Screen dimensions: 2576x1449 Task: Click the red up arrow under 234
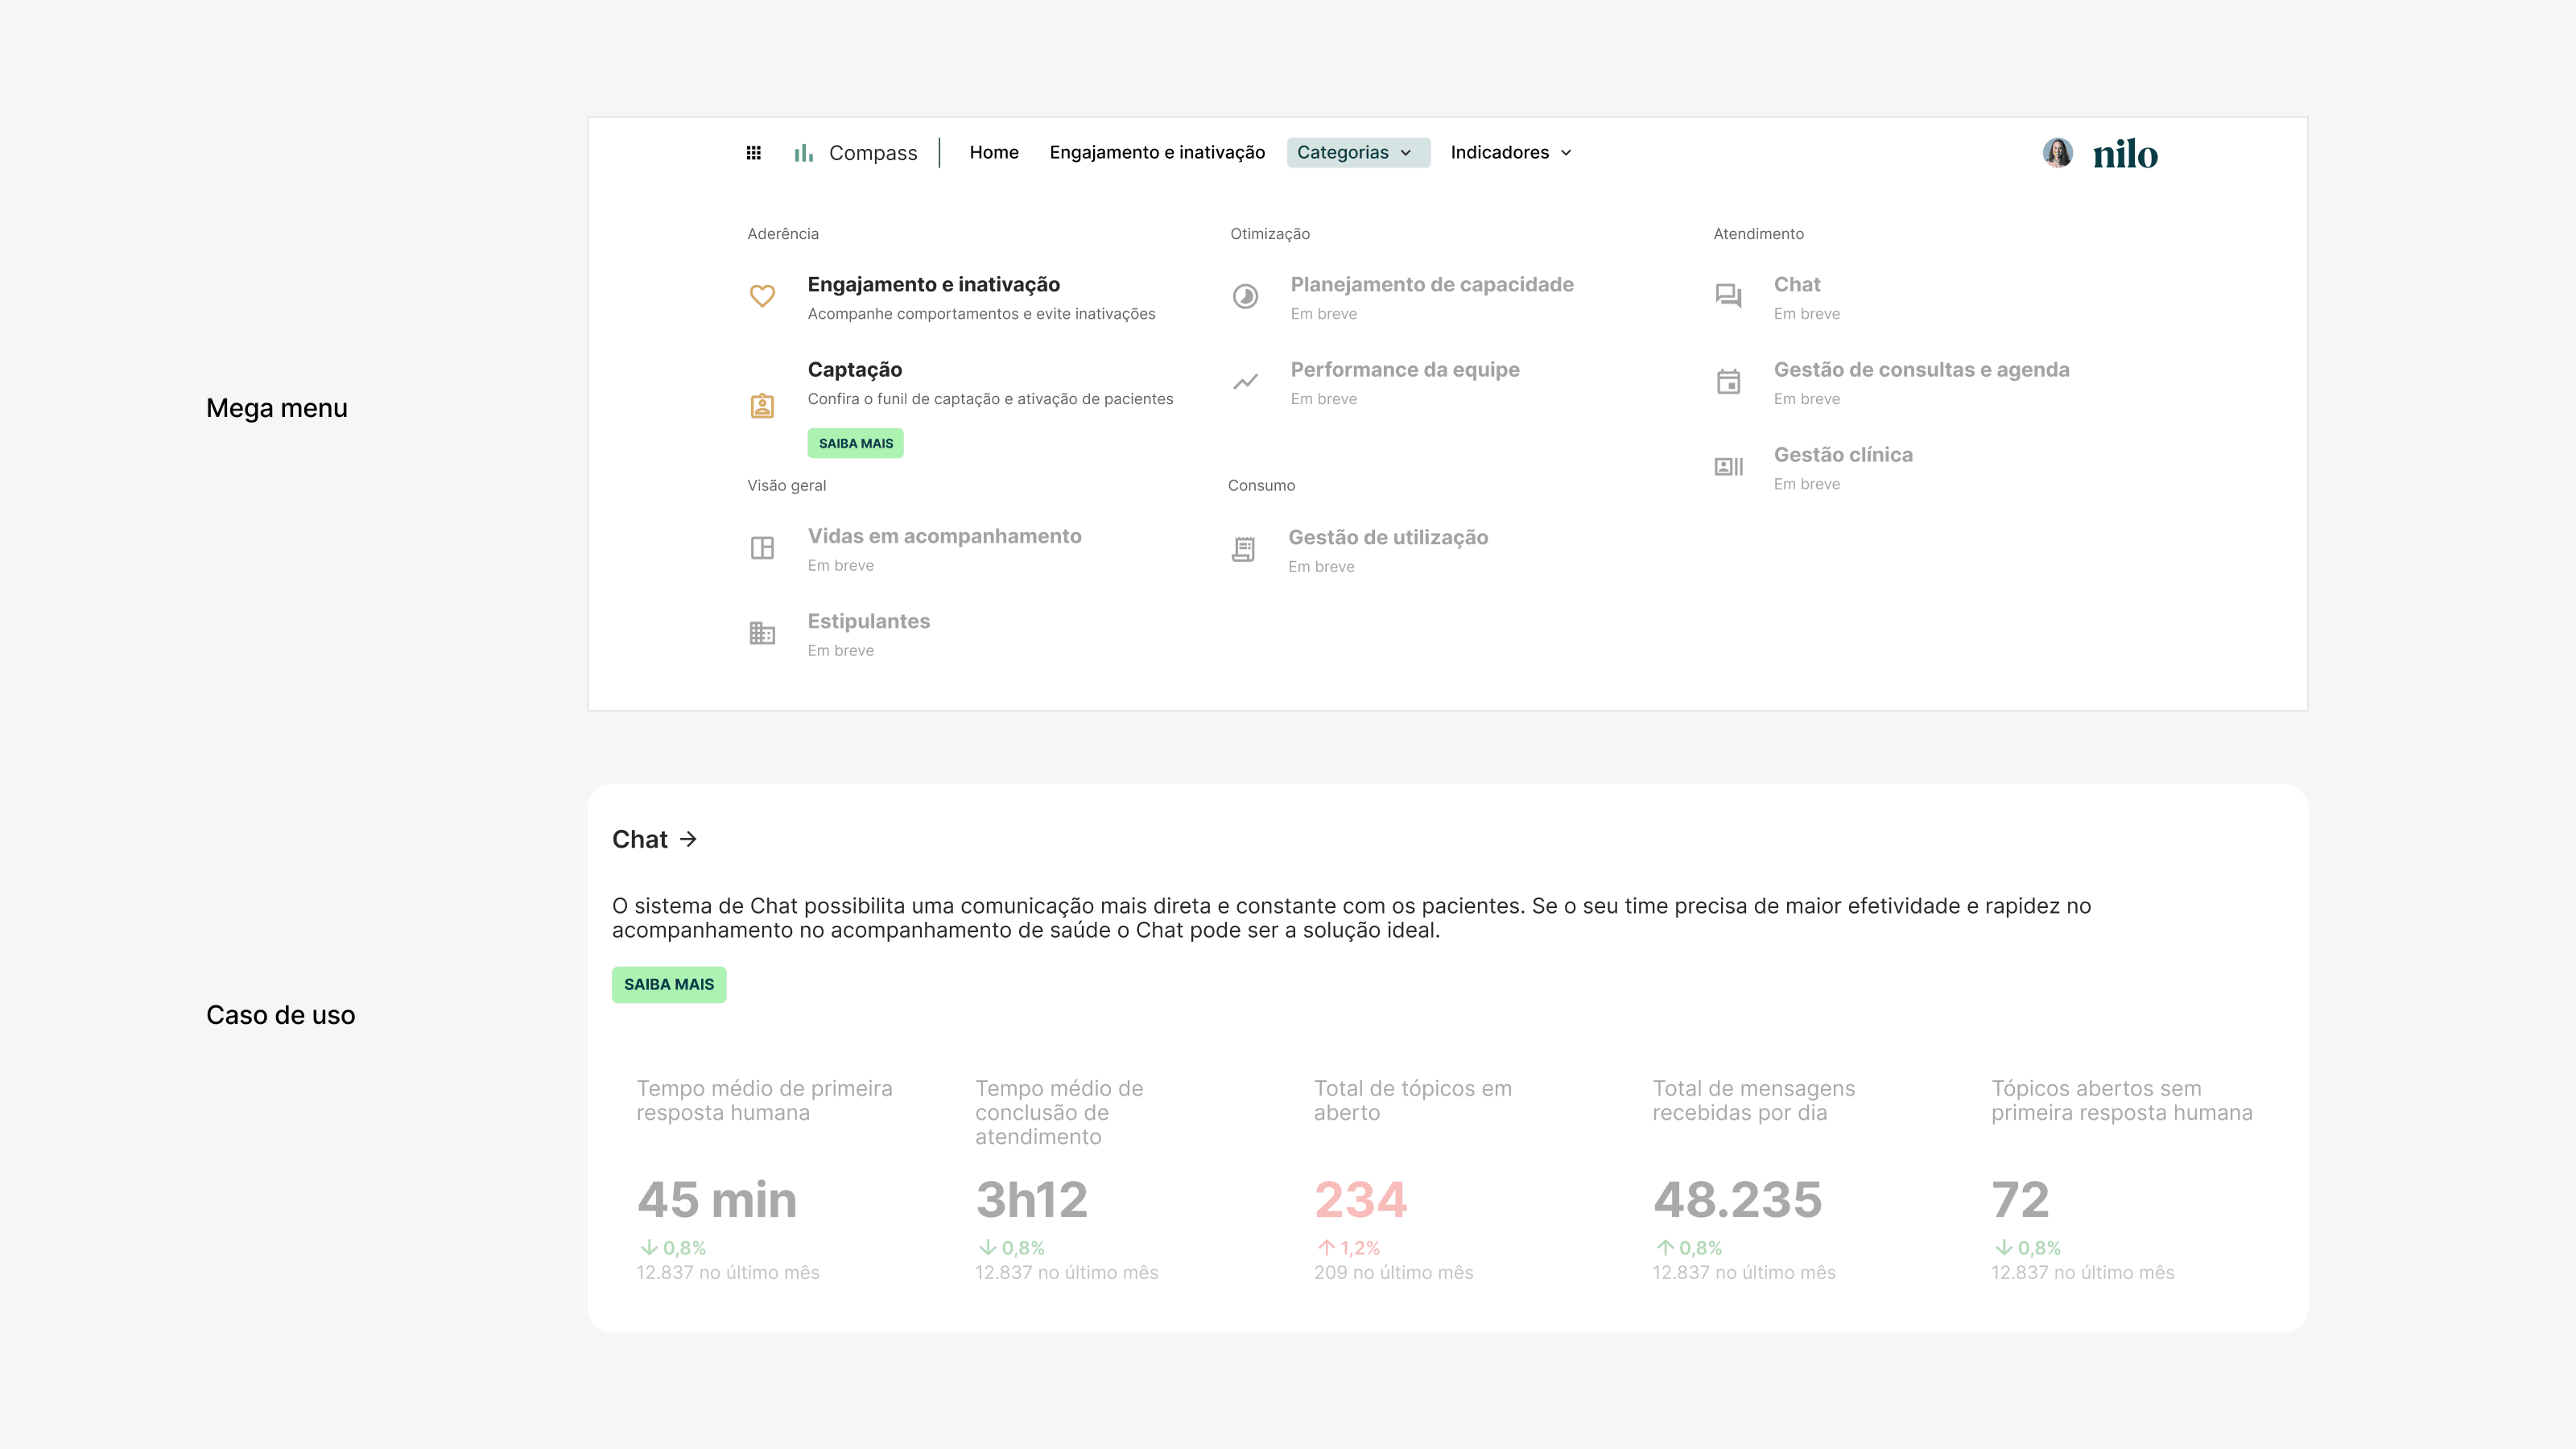tap(1326, 1247)
